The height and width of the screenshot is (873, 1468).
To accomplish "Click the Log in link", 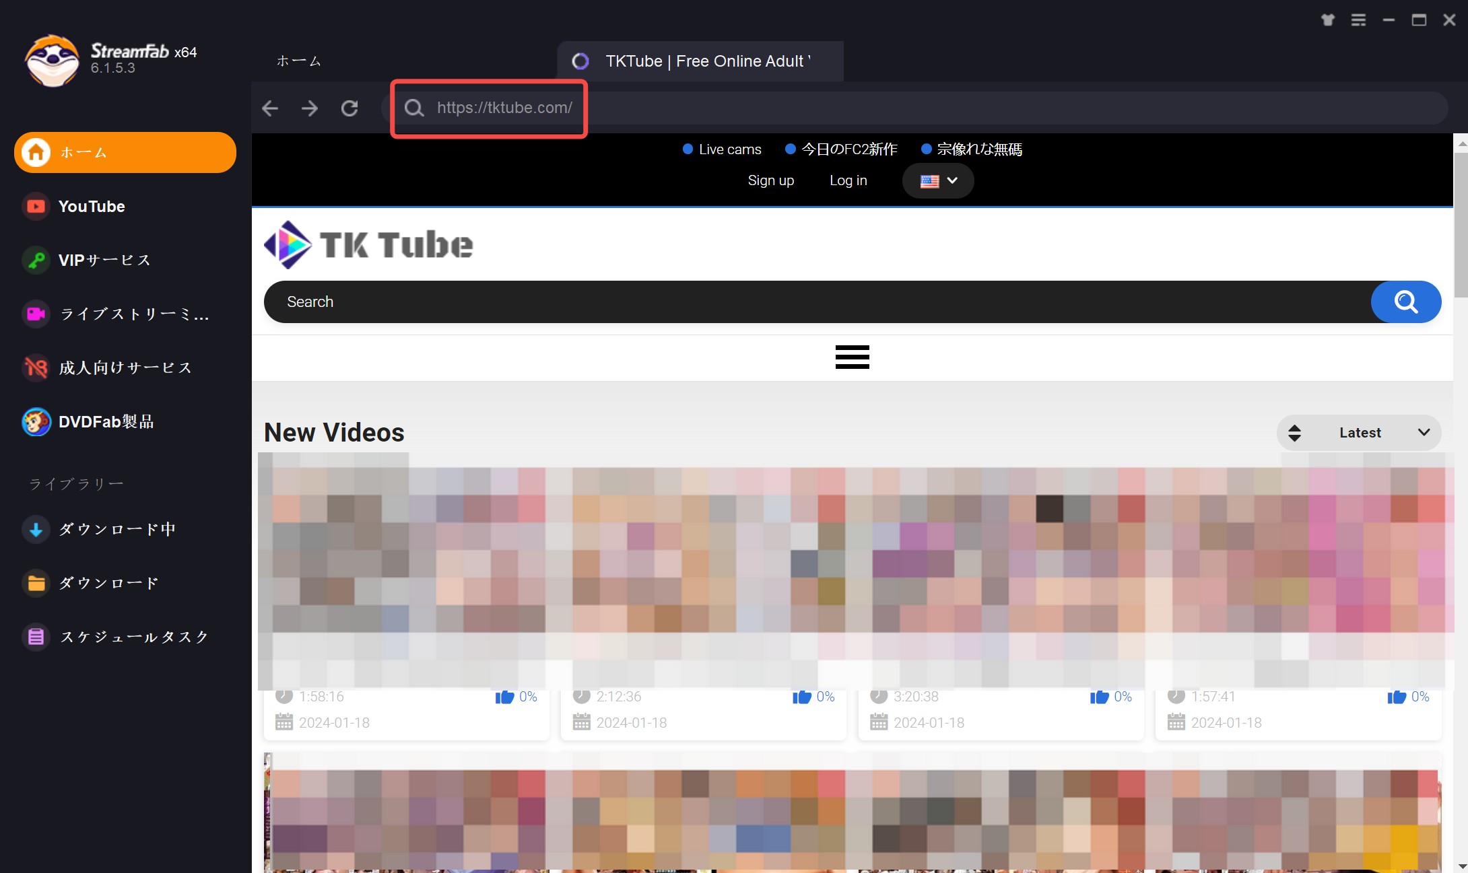I will (x=848, y=180).
